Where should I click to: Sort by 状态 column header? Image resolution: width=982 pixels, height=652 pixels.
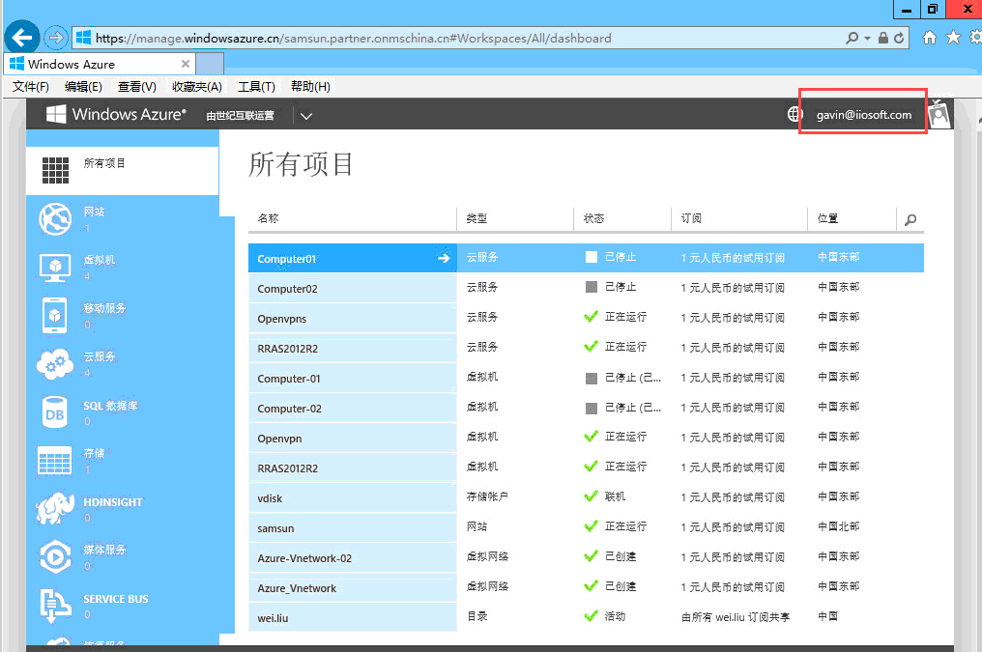point(593,218)
